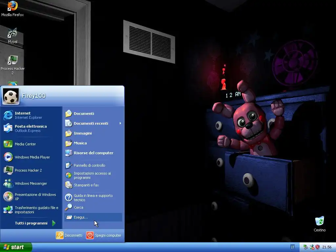This screenshot has width=336, height=252.
Task: Open Mozilla Firefox desktop shortcut
Action: coord(12,9)
